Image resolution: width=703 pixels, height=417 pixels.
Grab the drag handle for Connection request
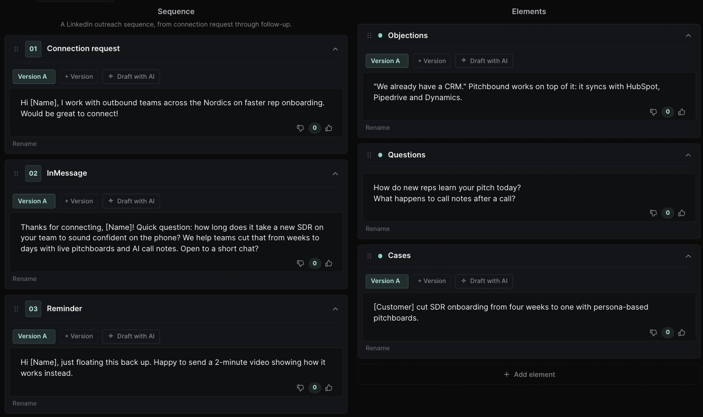tap(16, 49)
